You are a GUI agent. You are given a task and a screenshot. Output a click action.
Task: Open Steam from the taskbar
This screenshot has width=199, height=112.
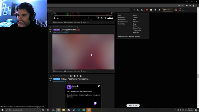point(74,110)
